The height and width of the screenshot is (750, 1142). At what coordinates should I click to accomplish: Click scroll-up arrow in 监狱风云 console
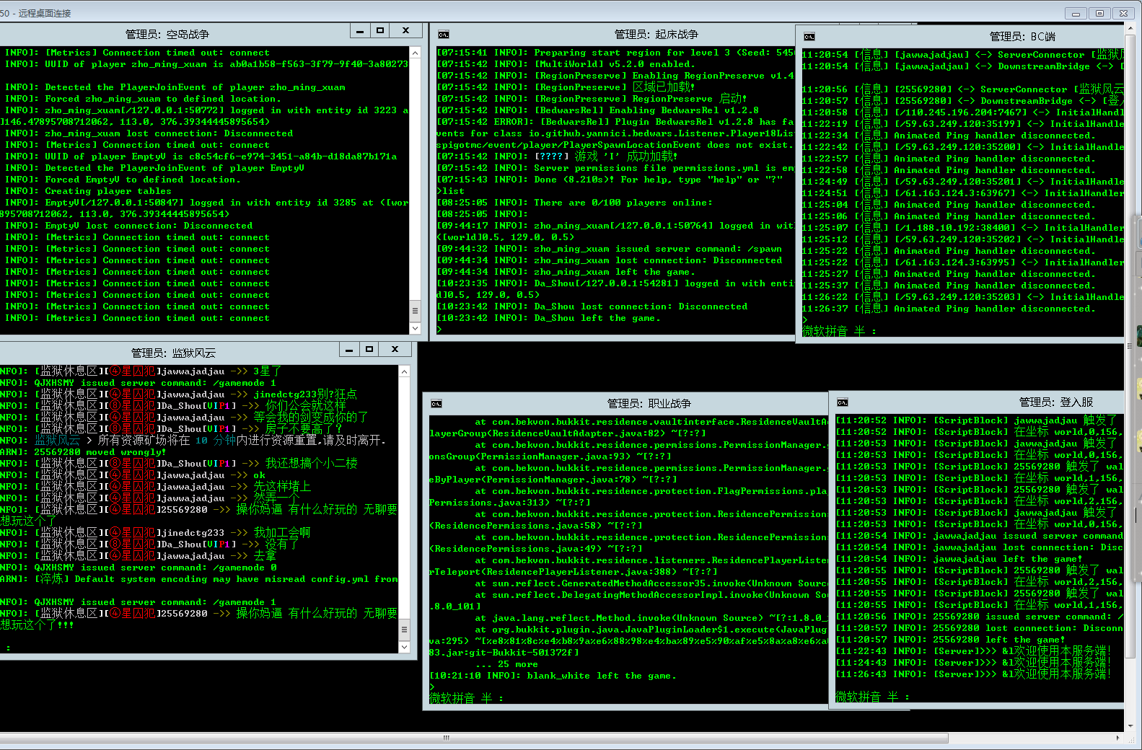405,371
